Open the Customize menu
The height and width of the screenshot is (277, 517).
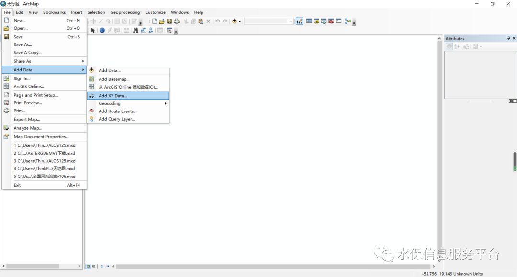point(155,12)
